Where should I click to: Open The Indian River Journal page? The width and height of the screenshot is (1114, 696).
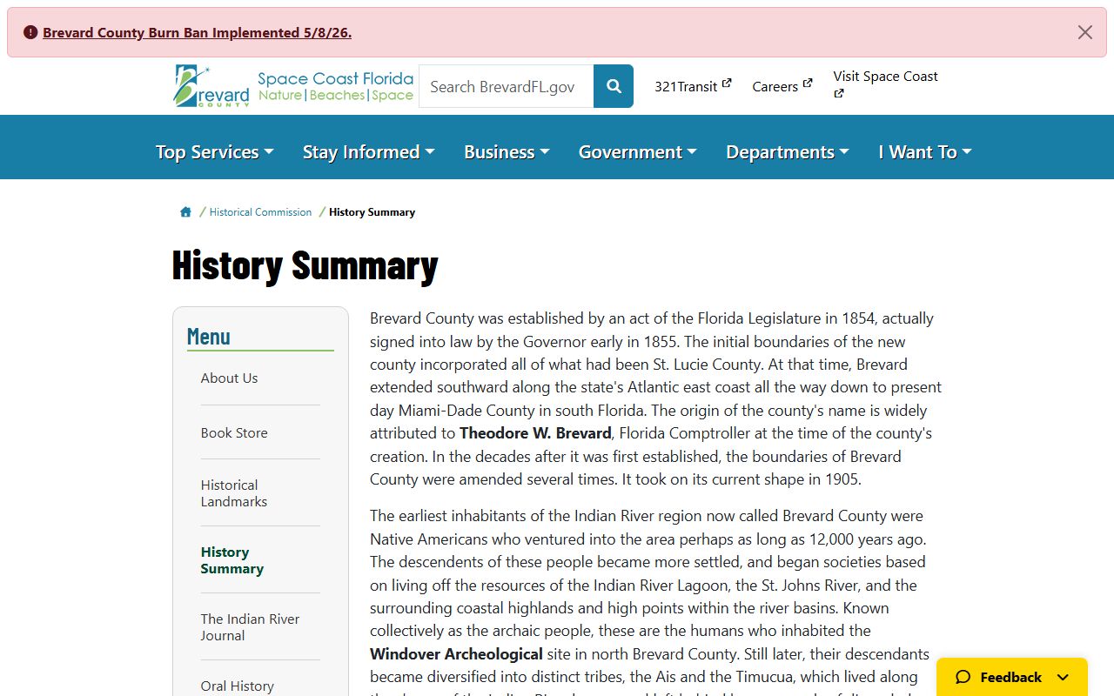[x=250, y=627]
